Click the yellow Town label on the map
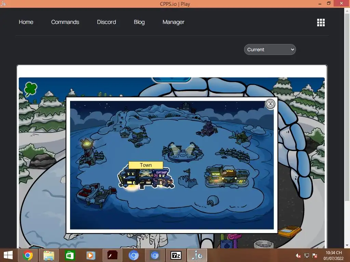 pyautogui.click(x=146, y=165)
